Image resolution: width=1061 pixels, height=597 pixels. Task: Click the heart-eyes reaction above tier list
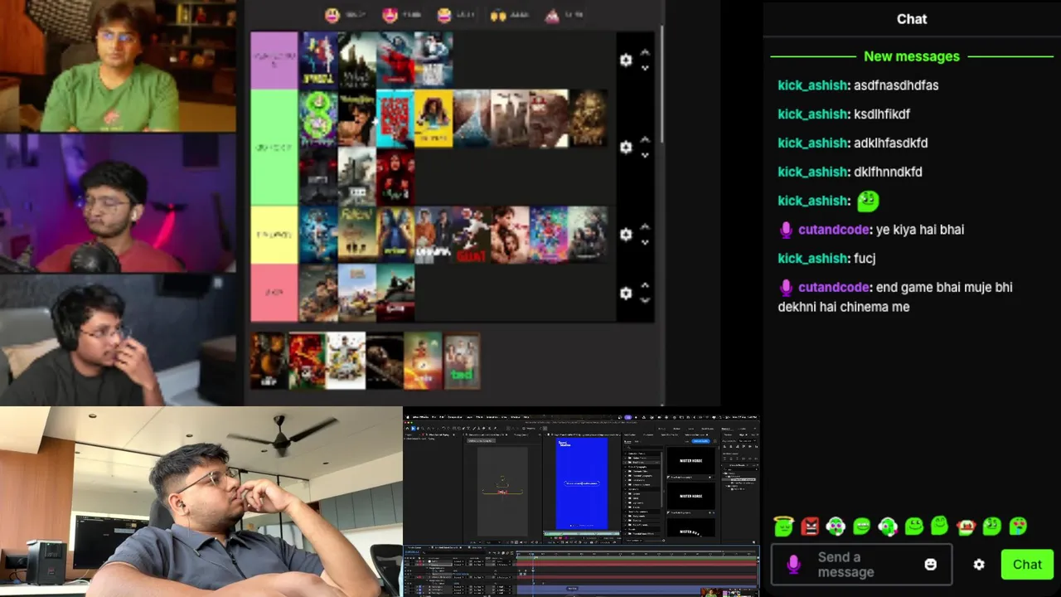[x=389, y=15]
